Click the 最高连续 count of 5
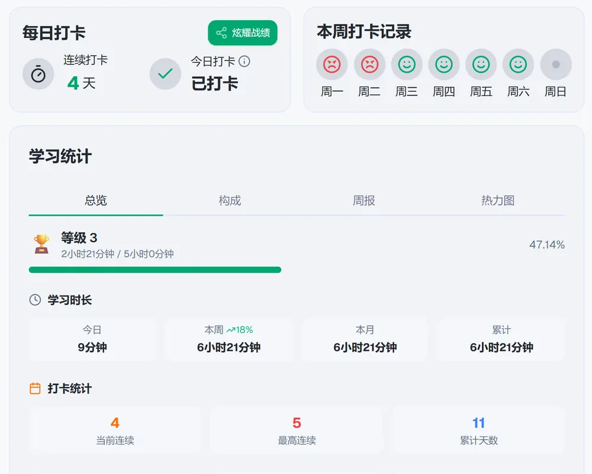Viewport: 592px width, 474px height. tap(297, 422)
